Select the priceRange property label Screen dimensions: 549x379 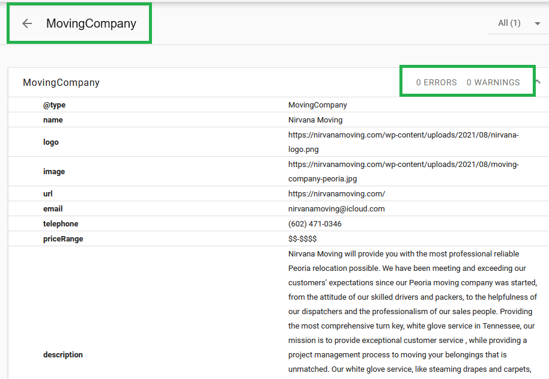pyautogui.click(x=63, y=239)
